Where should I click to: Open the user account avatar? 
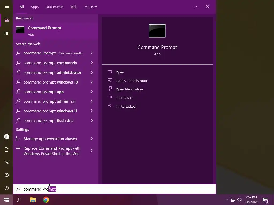click(7, 137)
